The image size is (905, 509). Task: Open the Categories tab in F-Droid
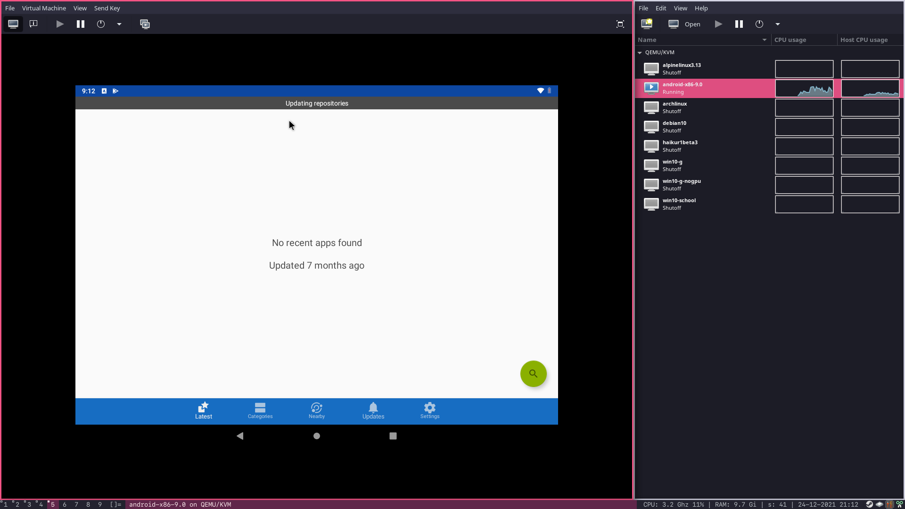point(260,411)
